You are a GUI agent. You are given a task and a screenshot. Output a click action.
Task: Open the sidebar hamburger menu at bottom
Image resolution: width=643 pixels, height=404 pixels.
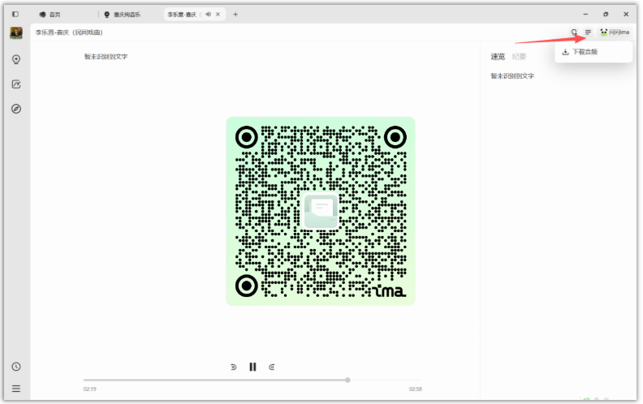click(x=16, y=389)
